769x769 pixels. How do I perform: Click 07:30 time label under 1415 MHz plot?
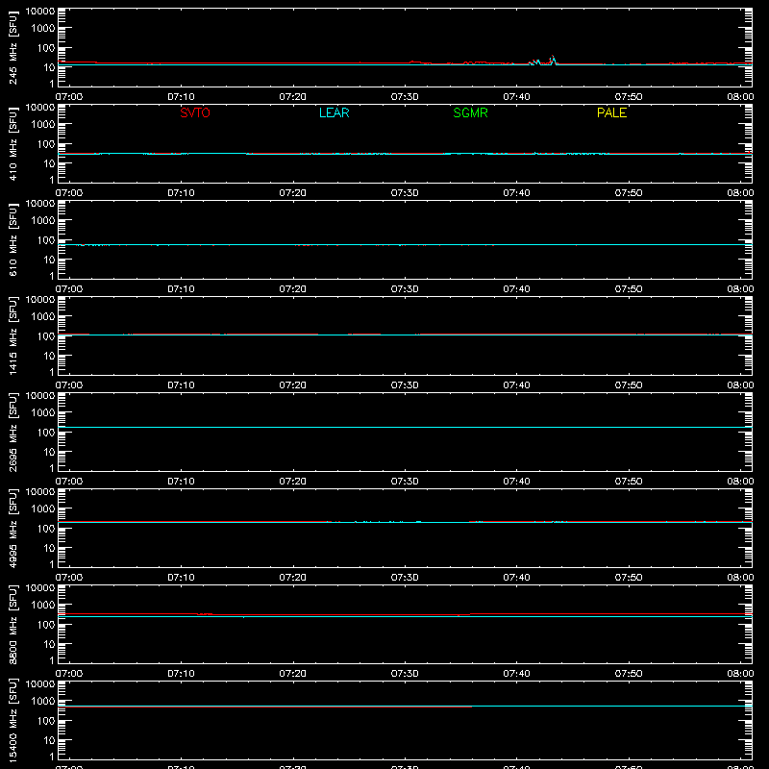(x=405, y=385)
